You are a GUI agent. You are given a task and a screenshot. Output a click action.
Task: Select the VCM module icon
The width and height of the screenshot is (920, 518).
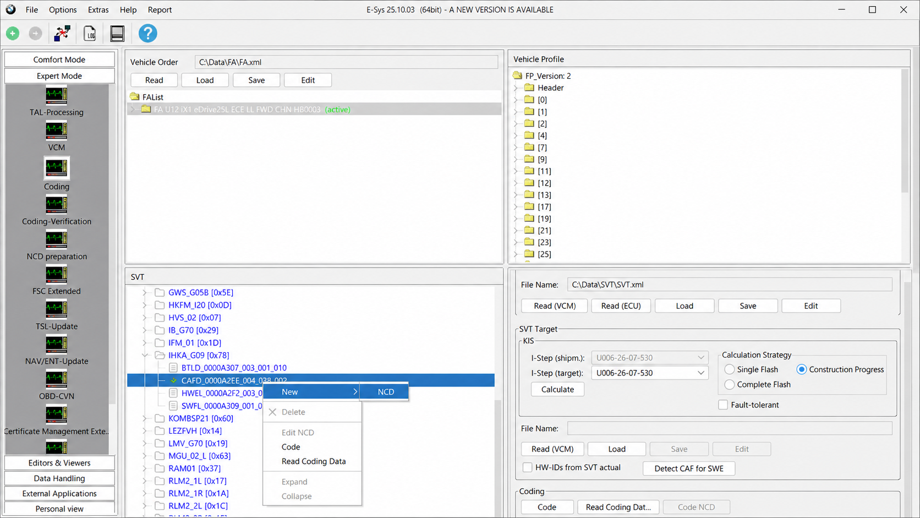coord(56,130)
